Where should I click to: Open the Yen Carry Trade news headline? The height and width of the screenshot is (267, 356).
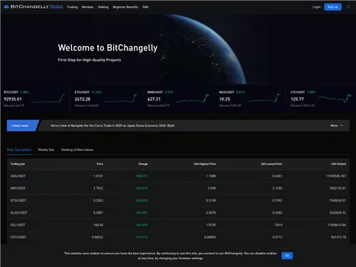click(x=112, y=125)
